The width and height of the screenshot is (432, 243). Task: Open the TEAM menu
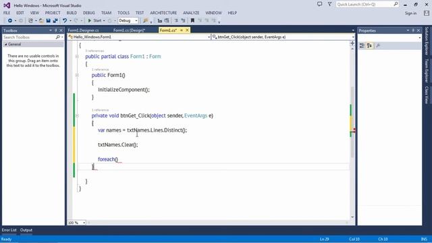coord(106,13)
